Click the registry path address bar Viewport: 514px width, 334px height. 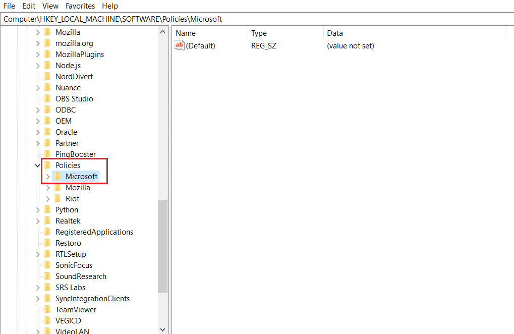click(257, 19)
